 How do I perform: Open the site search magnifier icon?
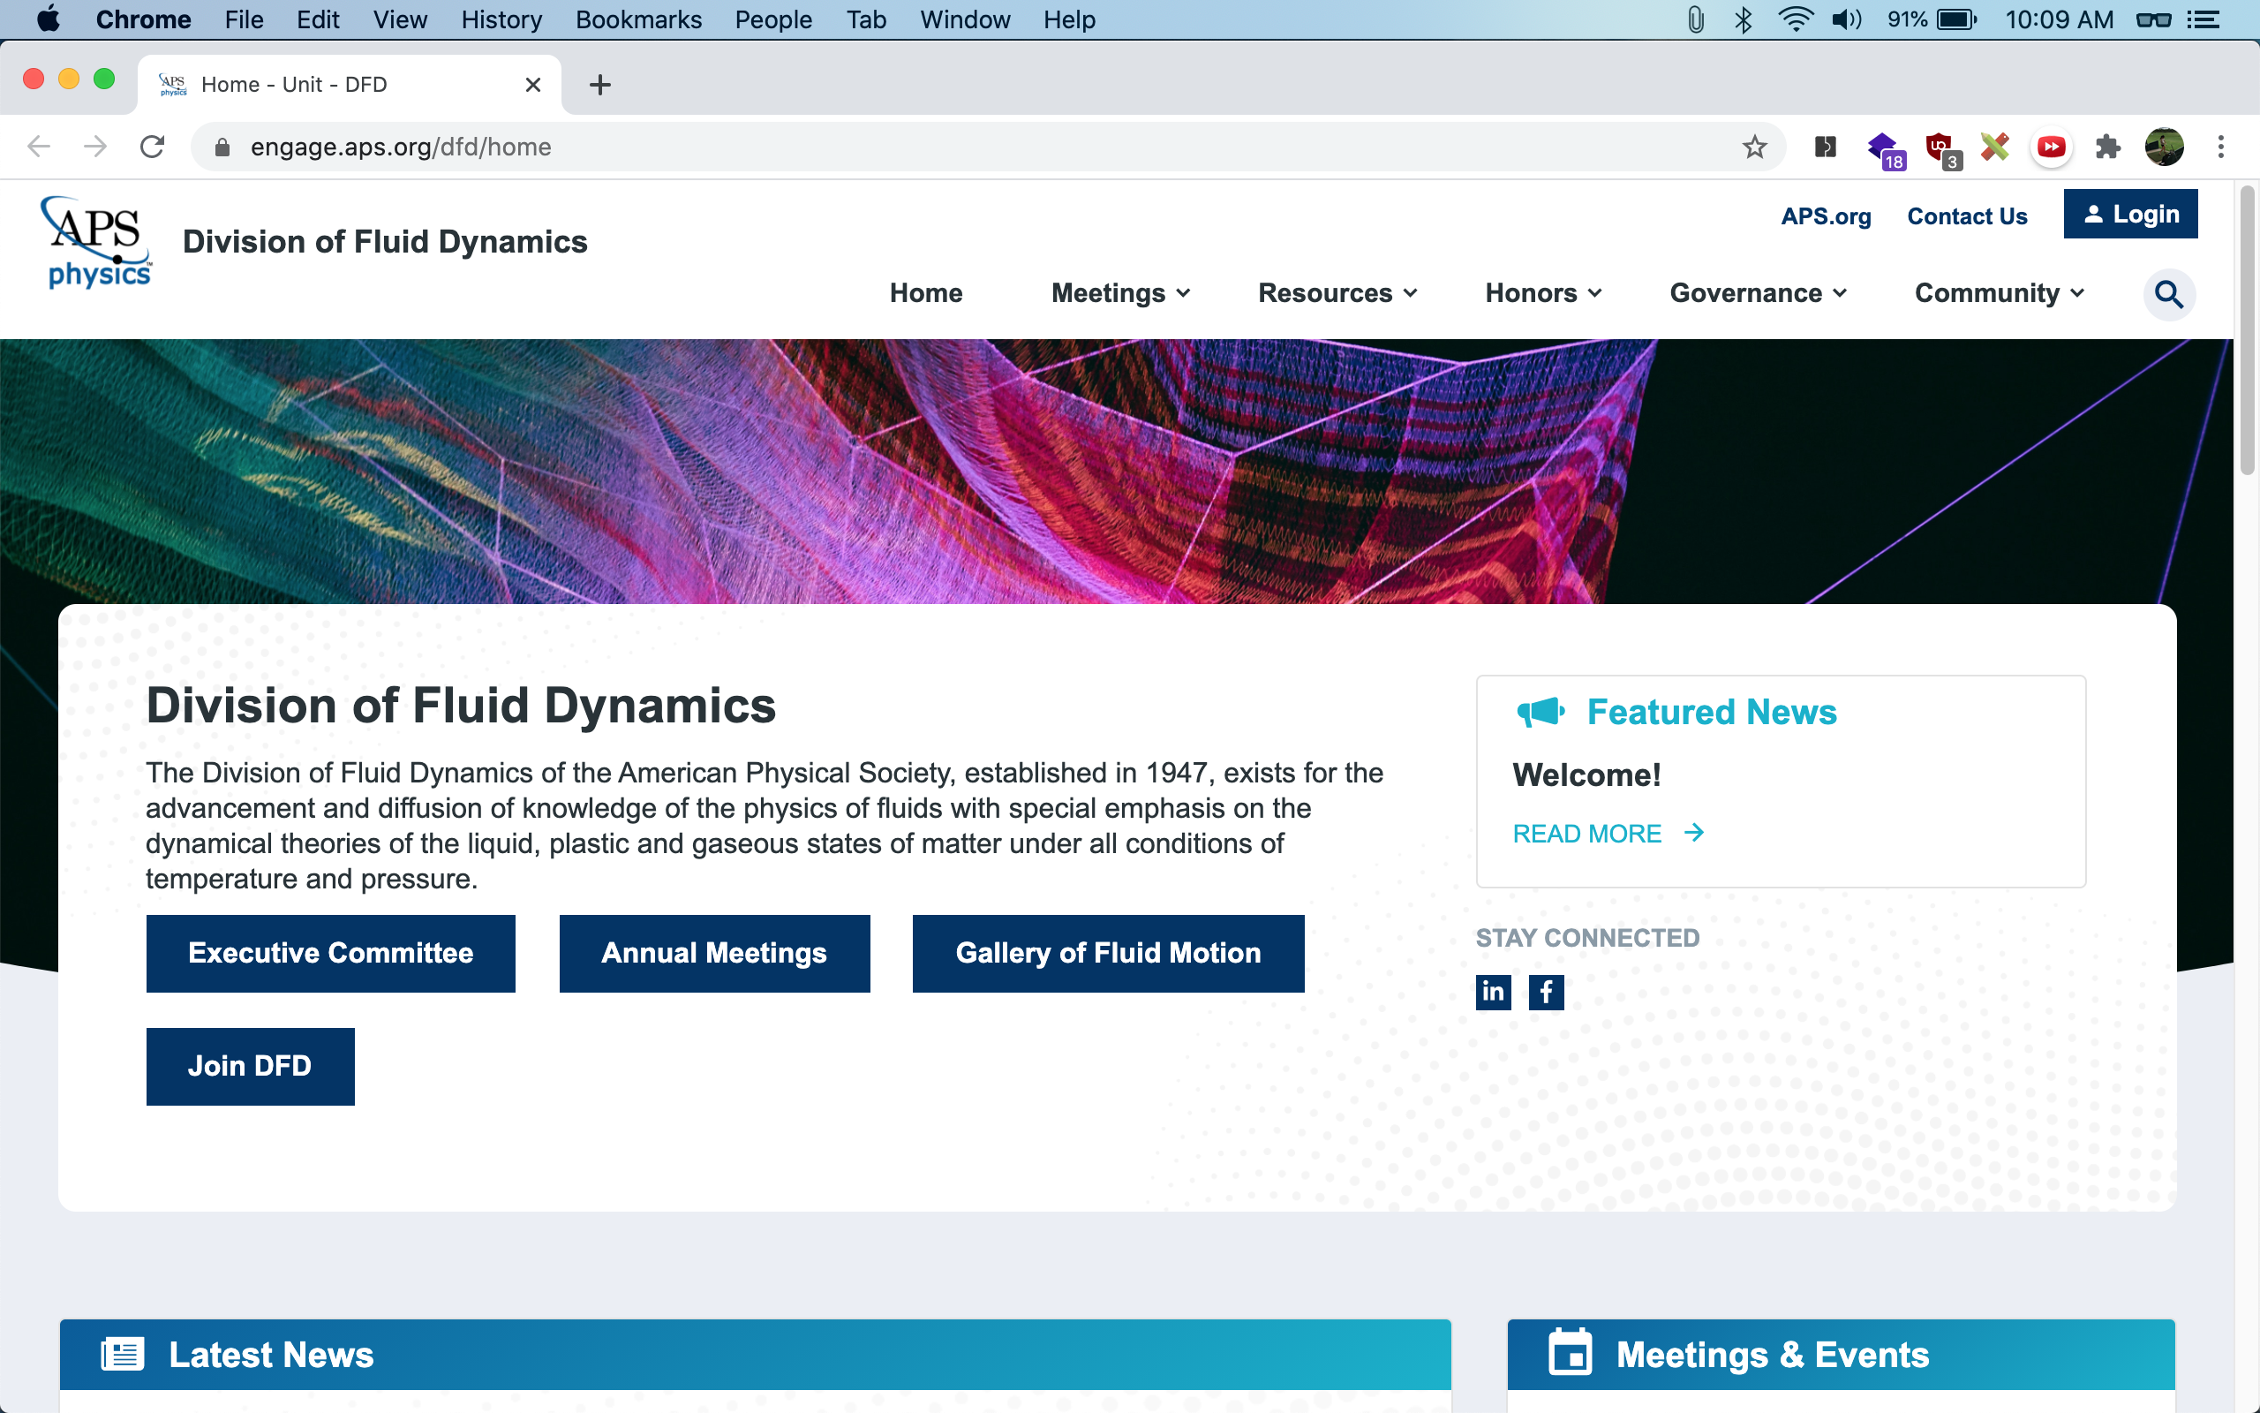(x=2167, y=294)
